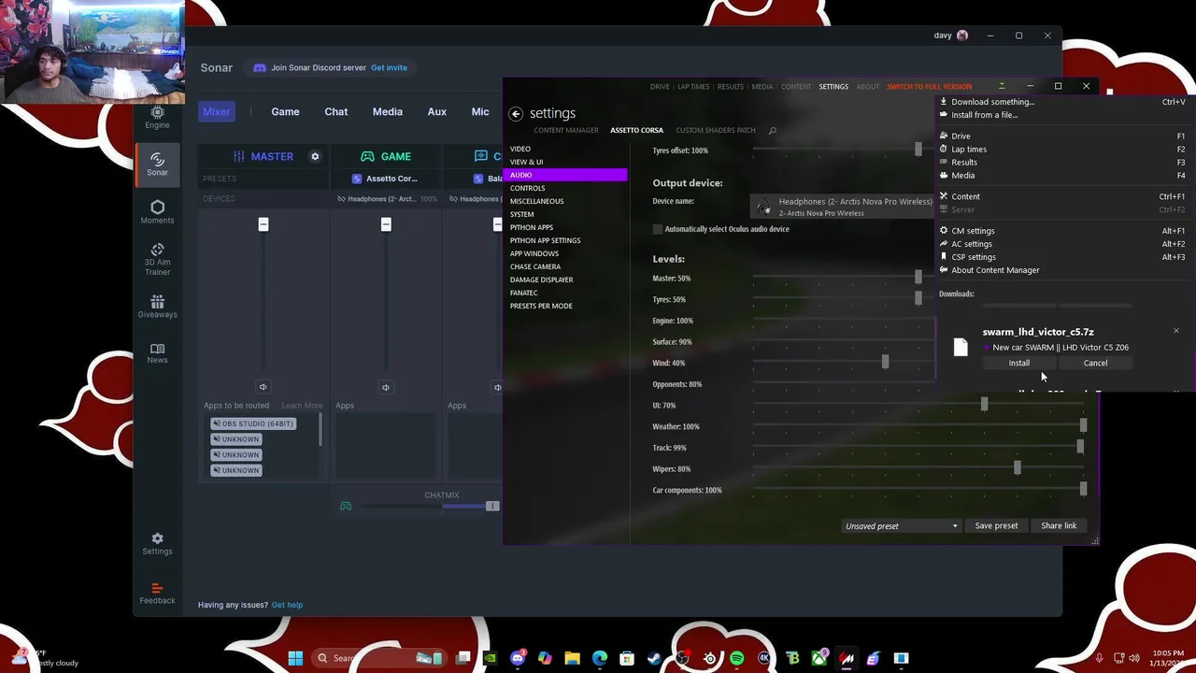Click the CHATMIX slider handle
Screen dimensions: 1196x673
[x=492, y=506]
